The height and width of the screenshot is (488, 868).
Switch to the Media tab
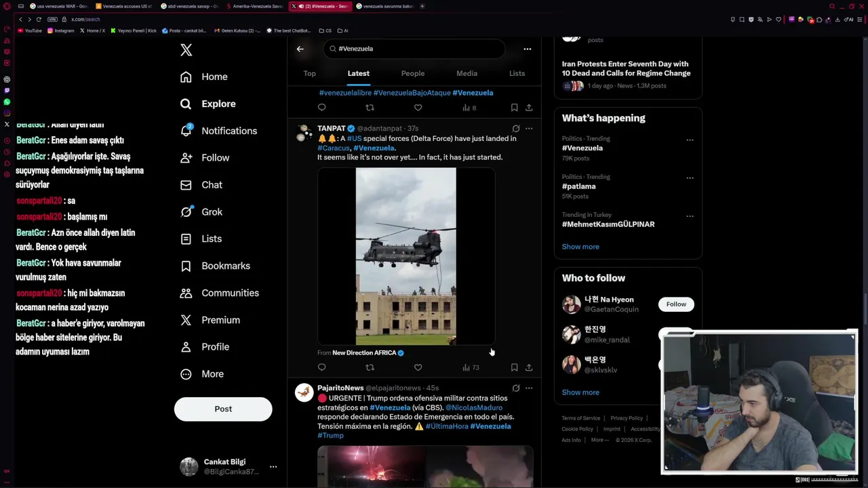coord(467,73)
